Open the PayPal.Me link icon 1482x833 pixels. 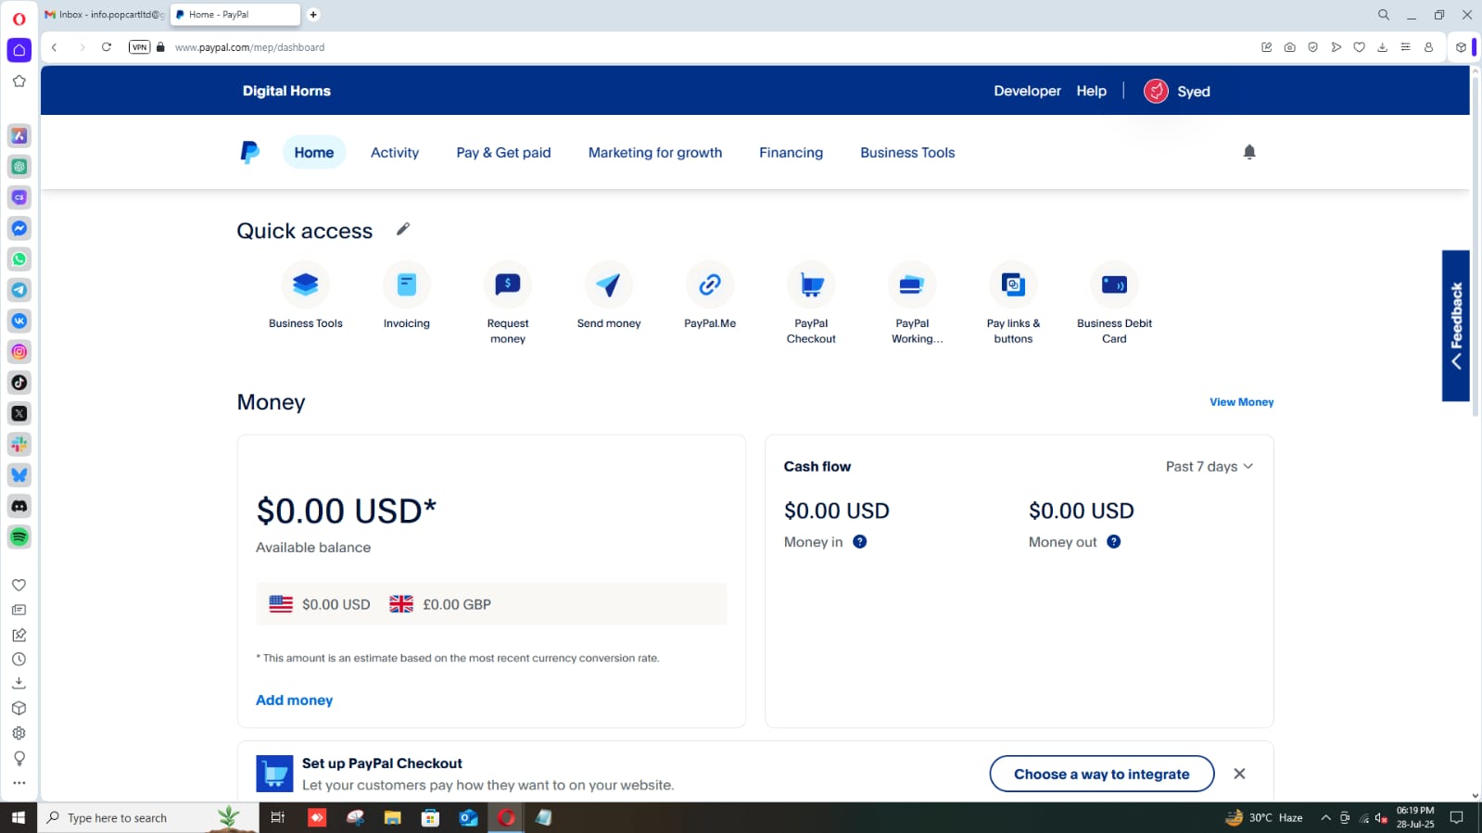click(x=710, y=284)
